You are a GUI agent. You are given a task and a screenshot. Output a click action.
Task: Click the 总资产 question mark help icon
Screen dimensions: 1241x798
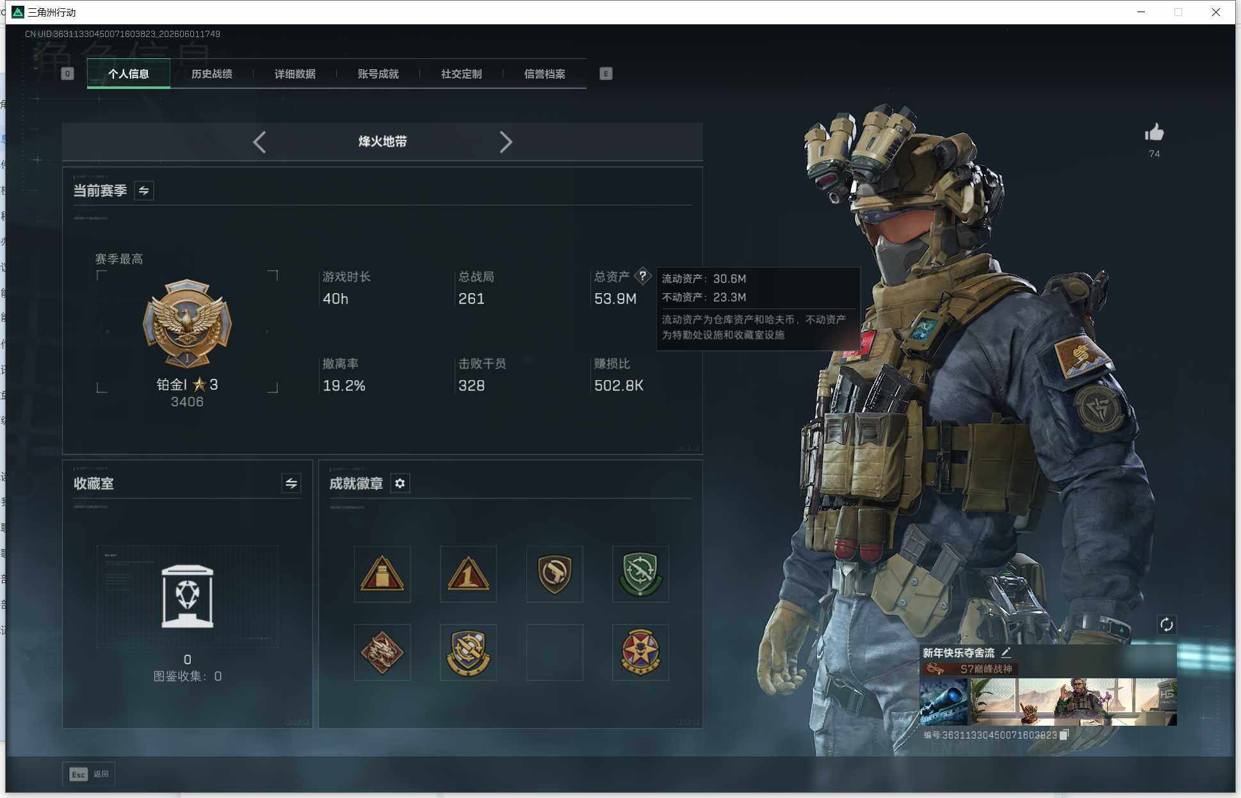click(x=642, y=276)
